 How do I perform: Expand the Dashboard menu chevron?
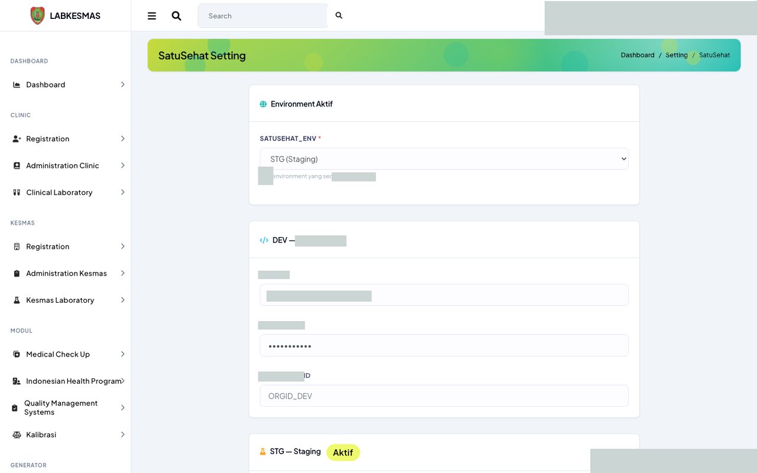(122, 85)
